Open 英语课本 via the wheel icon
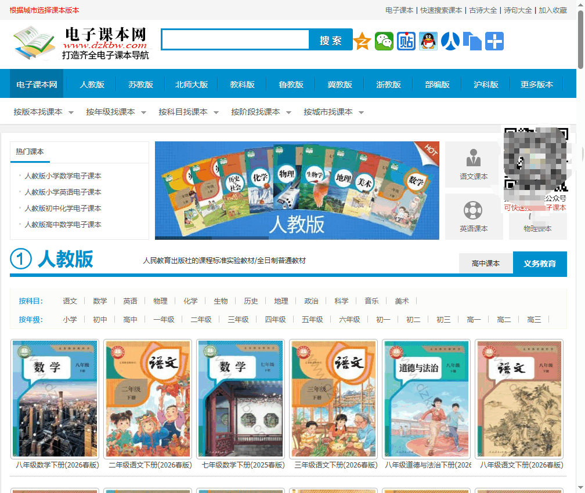 tap(472, 216)
